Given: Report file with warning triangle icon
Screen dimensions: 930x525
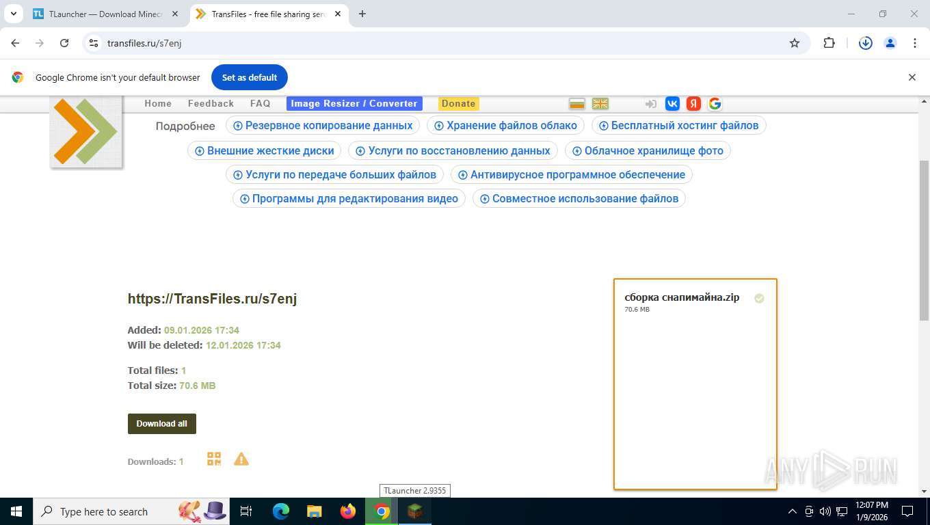Looking at the screenshot, I should 241,459.
